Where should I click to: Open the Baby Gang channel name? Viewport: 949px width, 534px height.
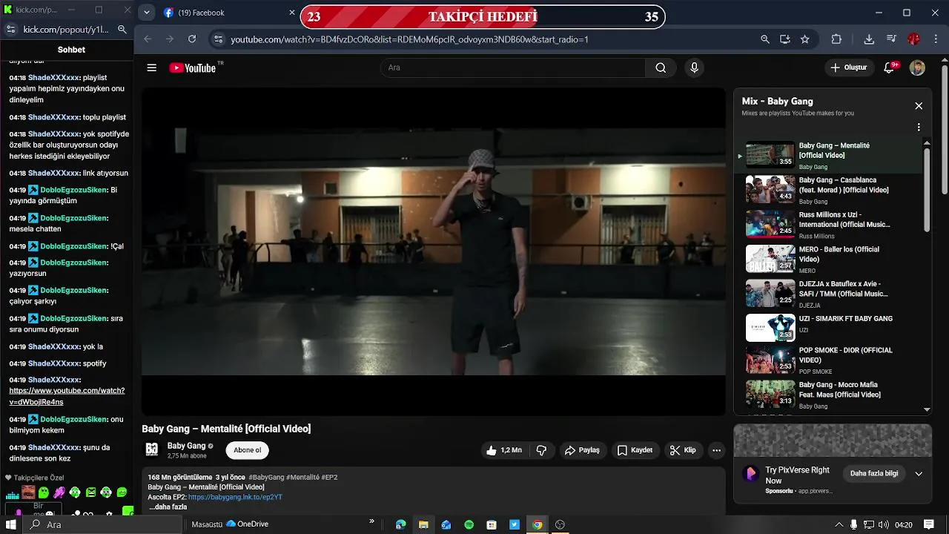coord(186,446)
